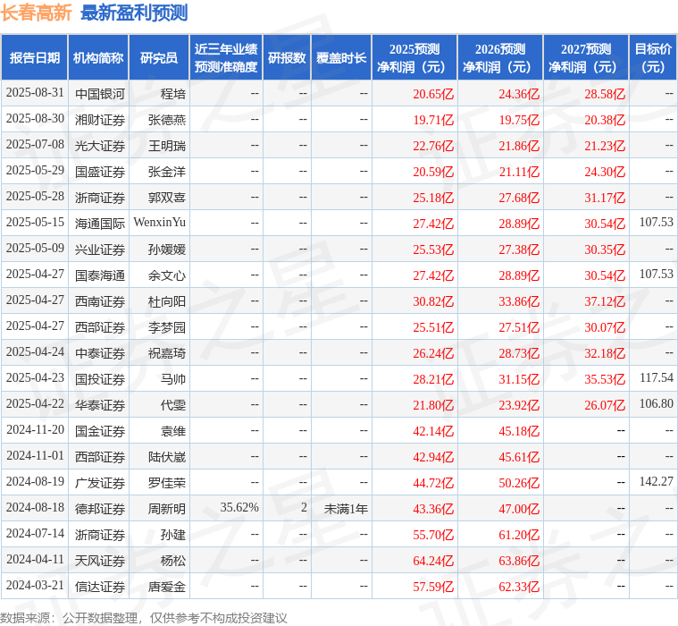Select date cell 2025-05-29

[35, 171]
